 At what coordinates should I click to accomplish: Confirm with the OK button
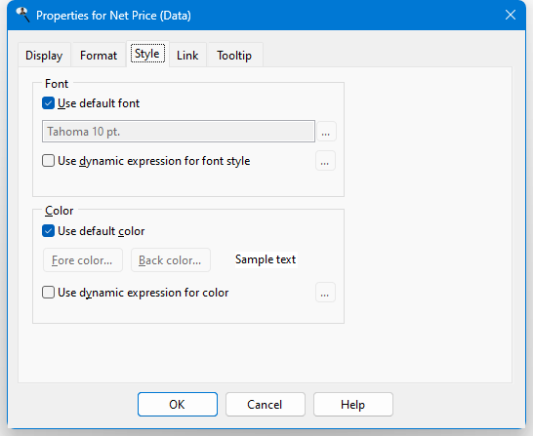tap(178, 404)
